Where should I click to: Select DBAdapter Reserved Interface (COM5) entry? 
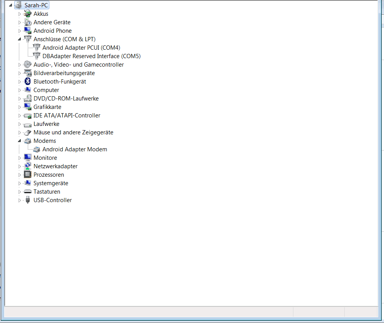pos(92,56)
